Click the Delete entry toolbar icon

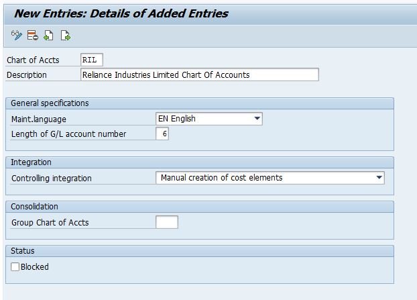pos(32,35)
